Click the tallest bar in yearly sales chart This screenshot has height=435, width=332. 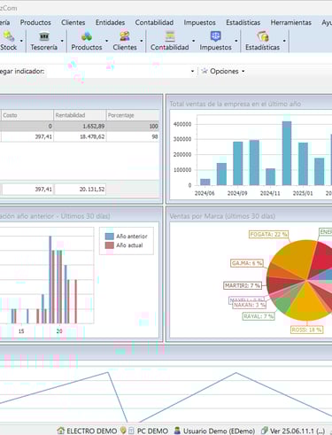(287, 153)
